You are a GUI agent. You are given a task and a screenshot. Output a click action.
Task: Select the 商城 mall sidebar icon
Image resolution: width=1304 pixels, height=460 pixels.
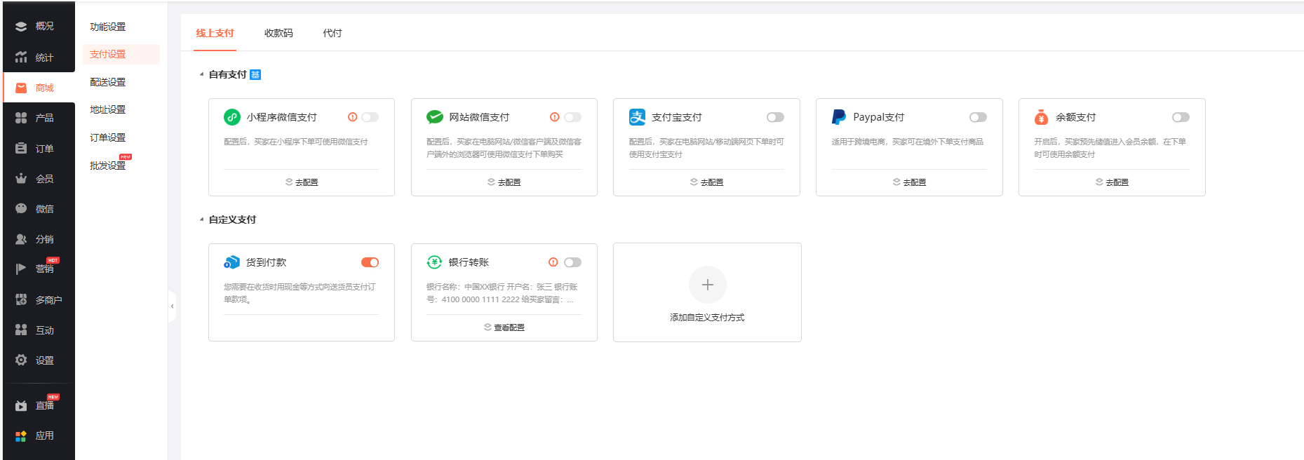point(21,88)
